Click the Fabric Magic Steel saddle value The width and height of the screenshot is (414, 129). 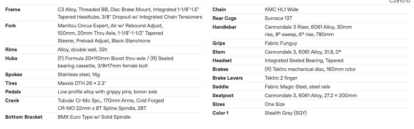297,87
